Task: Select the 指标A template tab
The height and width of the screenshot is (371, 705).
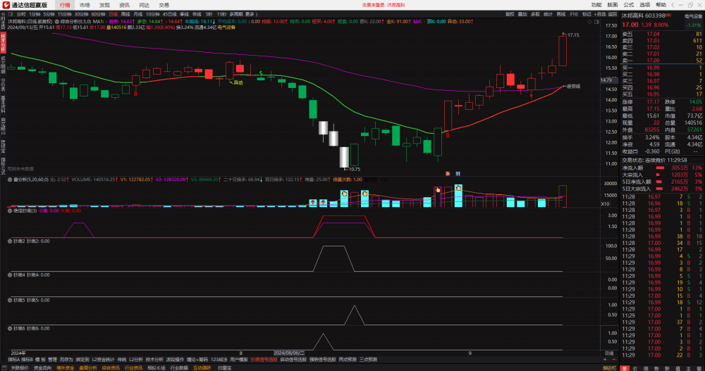Action: pyautogui.click(x=13, y=360)
